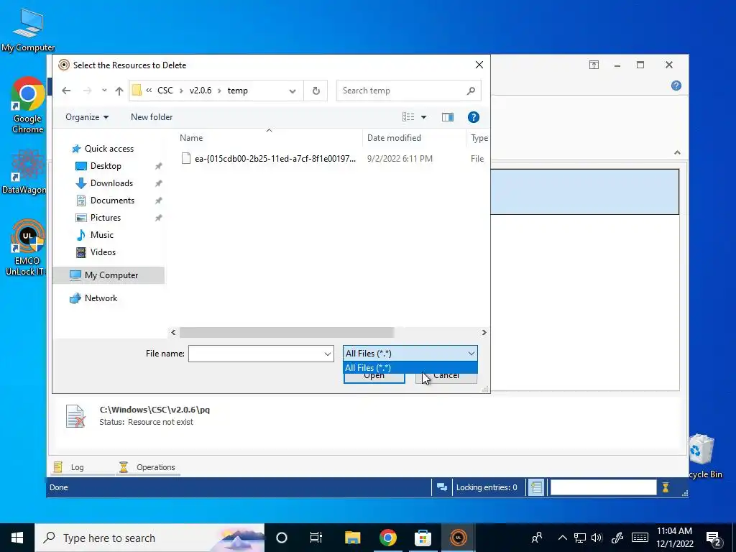The height and width of the screenshot is (552, 736).
Task: Open File Explorer from taskbar
Action: click(352, 538)
